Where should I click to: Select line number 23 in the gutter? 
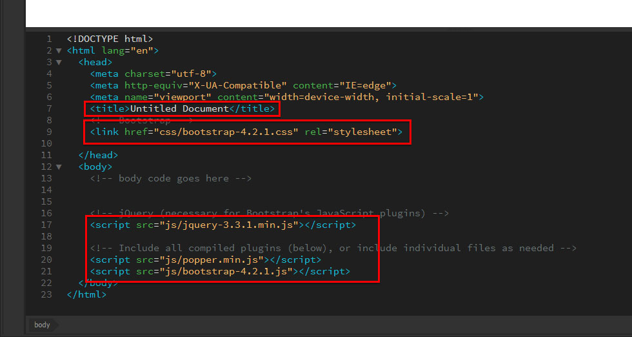(46, 294)
